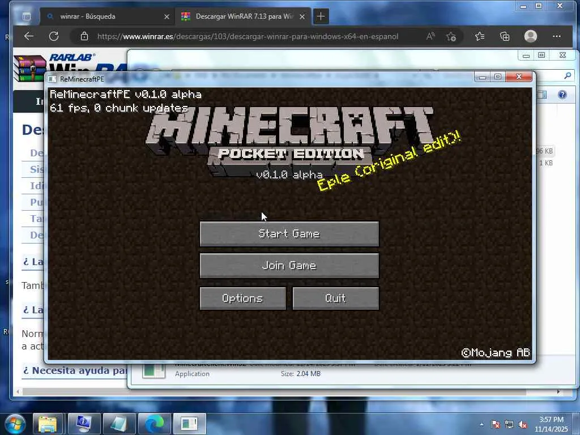Open Action Center flag icon
This screenshot has width=580, height=435.
point(496,425)
